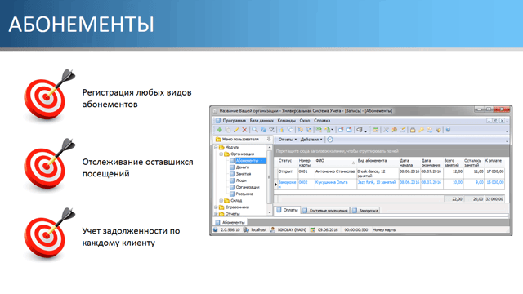Open the Программа menu
The height and width of the screenshot is (294, 523).
click(x=235, y=121)
